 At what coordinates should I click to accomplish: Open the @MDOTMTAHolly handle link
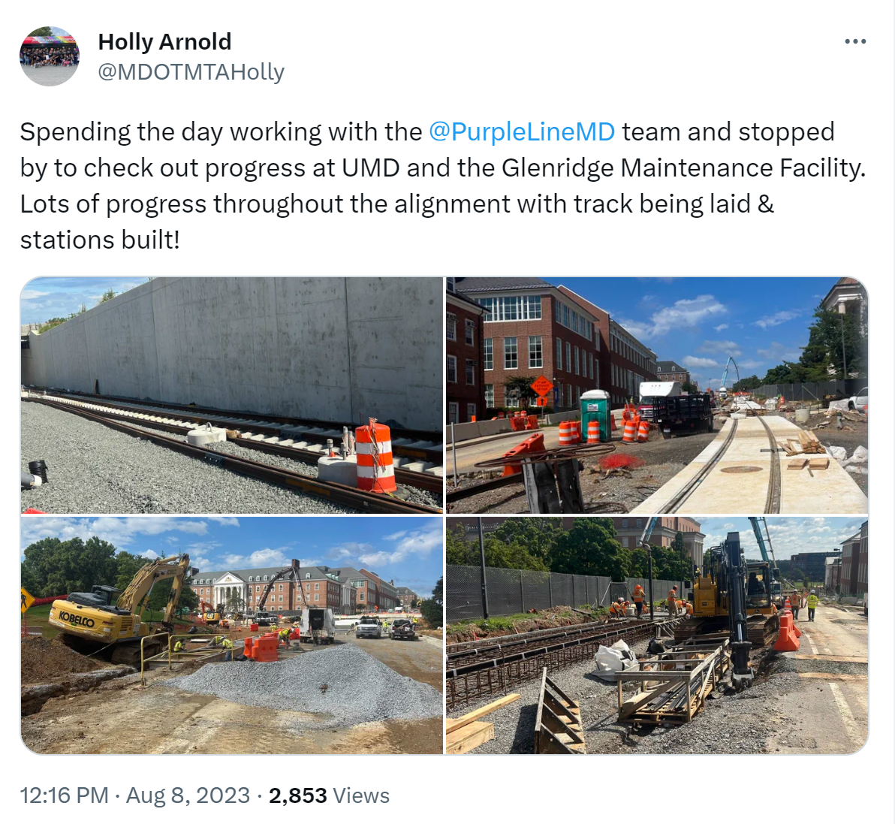(x=191, y=72)
